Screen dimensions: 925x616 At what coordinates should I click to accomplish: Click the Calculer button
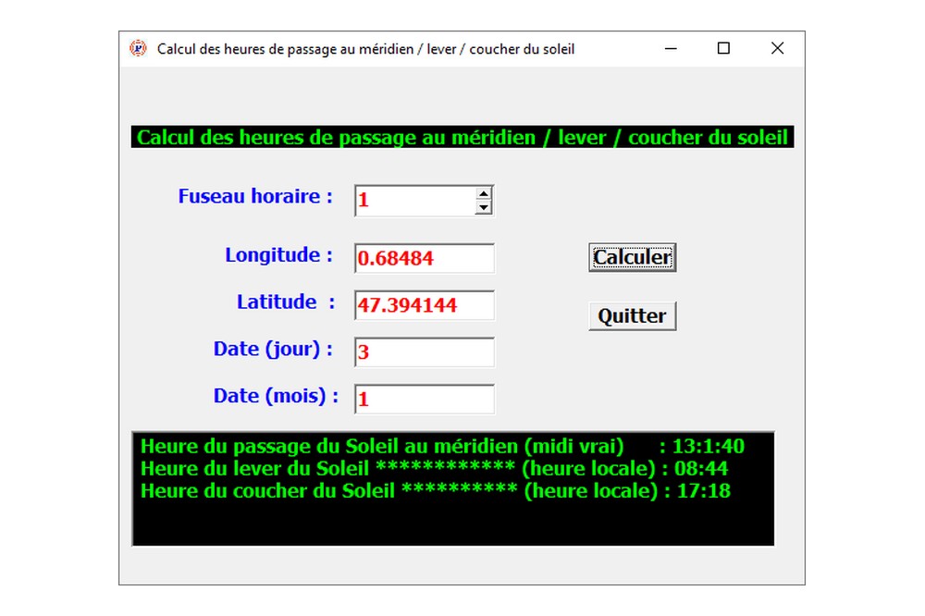point(632,257)
